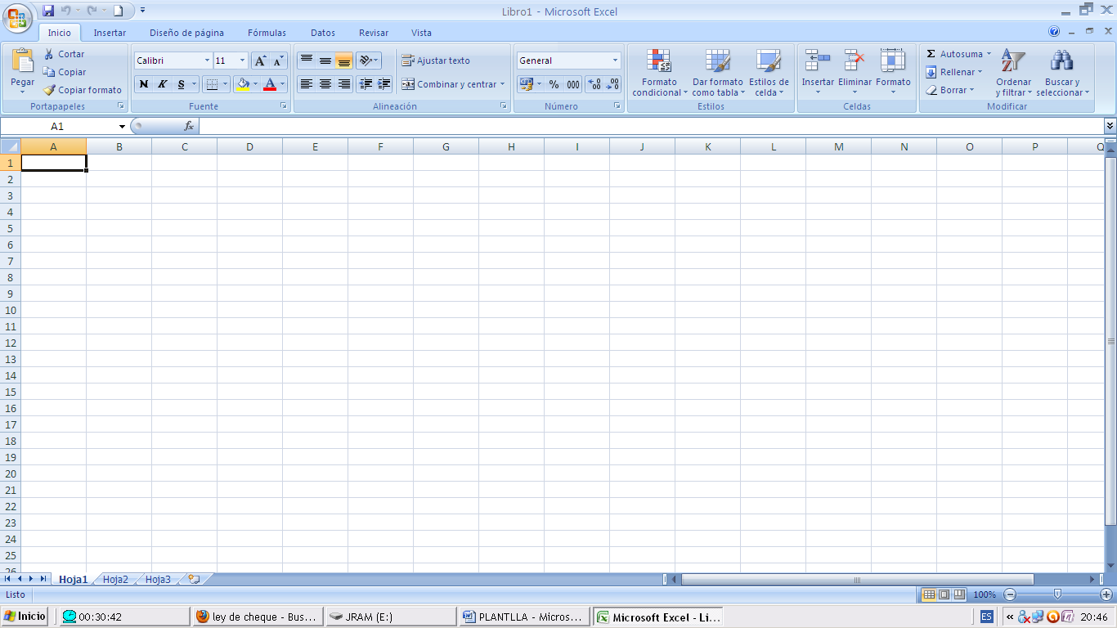Toggle align text right
Image resolution: width=1117 pixels, height=628 pixels.
pos(344,83)
